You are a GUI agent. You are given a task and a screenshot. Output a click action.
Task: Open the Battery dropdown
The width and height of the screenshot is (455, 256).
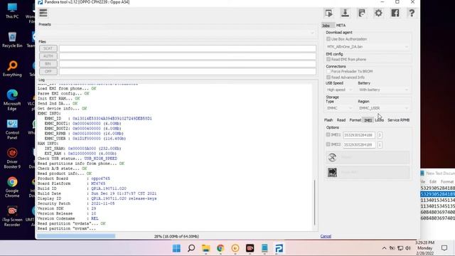pyautogui.click(x=384, y=90)
